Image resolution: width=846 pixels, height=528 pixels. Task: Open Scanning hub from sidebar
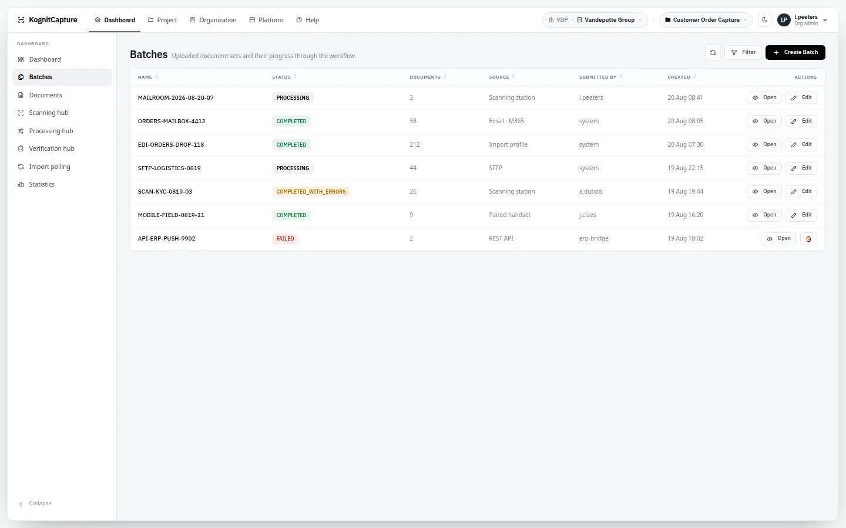62,113
